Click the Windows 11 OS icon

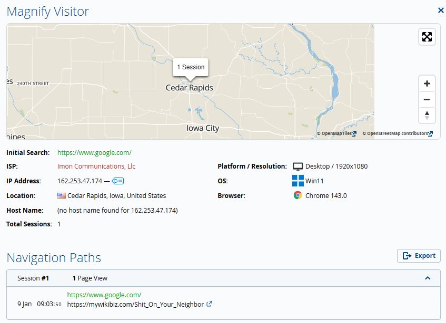pyautogui.click(x=298, y=181)
